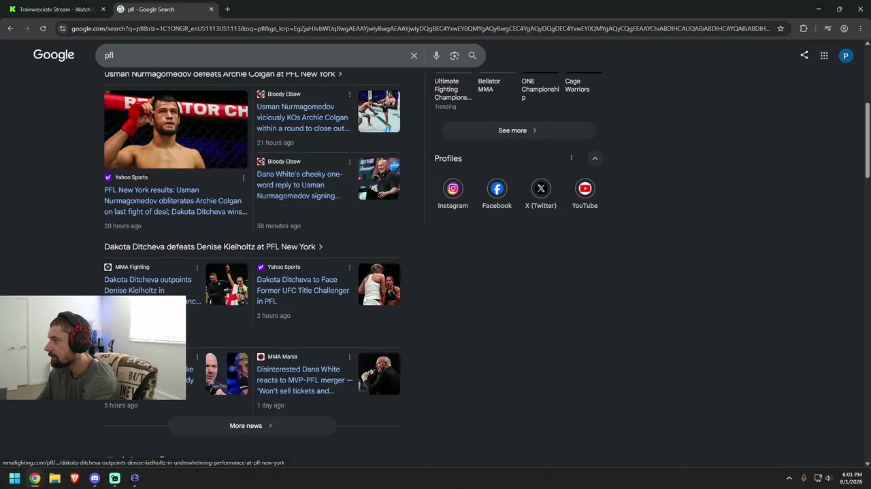Open options for Dana White's cheeky reply article
The width and height of the screenshot is (871, 489).
point(350,162)
